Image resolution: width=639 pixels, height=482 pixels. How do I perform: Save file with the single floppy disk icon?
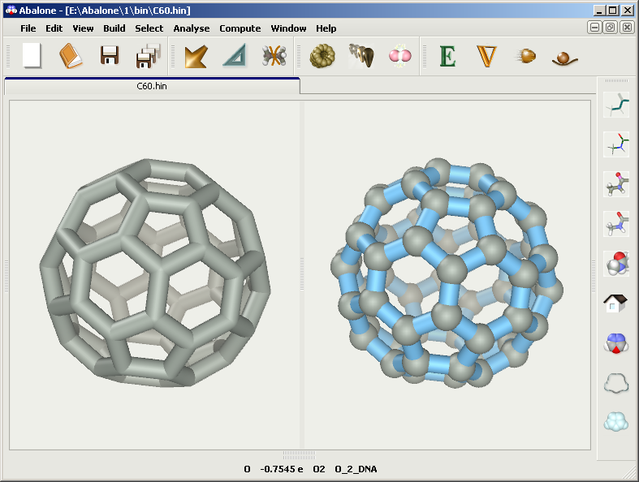point(110,56)
